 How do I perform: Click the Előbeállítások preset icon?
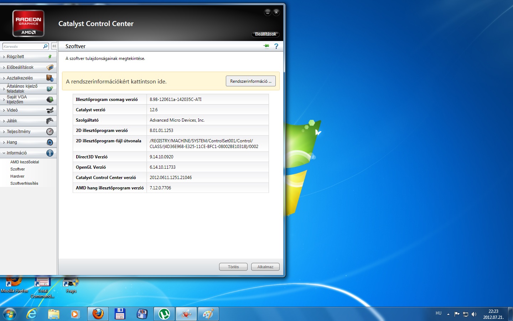50,67
